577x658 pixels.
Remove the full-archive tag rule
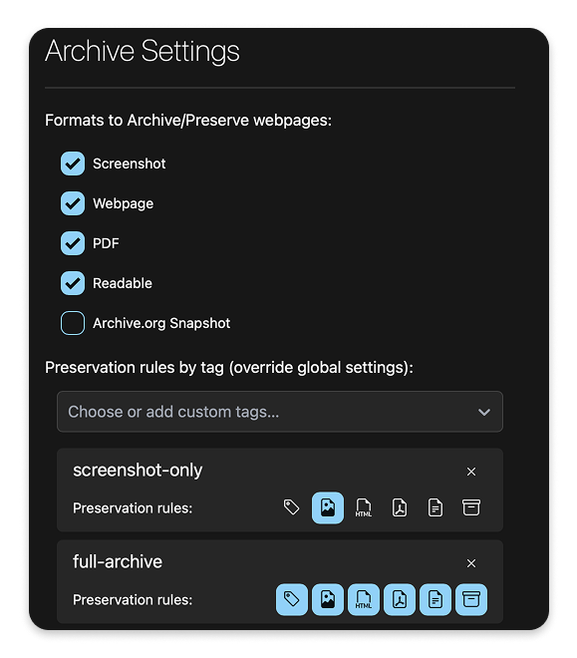pyautogui.click(x=471, y=563)
